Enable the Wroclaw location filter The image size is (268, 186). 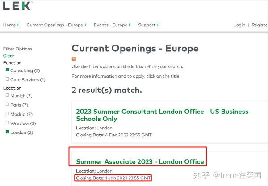(8, 123)
